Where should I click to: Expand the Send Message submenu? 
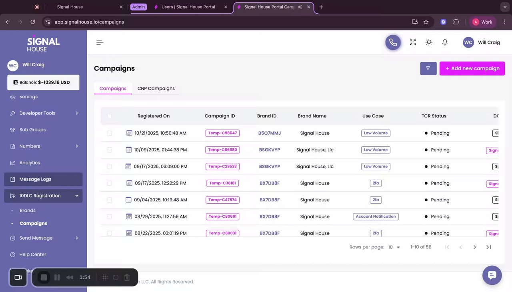77,238
